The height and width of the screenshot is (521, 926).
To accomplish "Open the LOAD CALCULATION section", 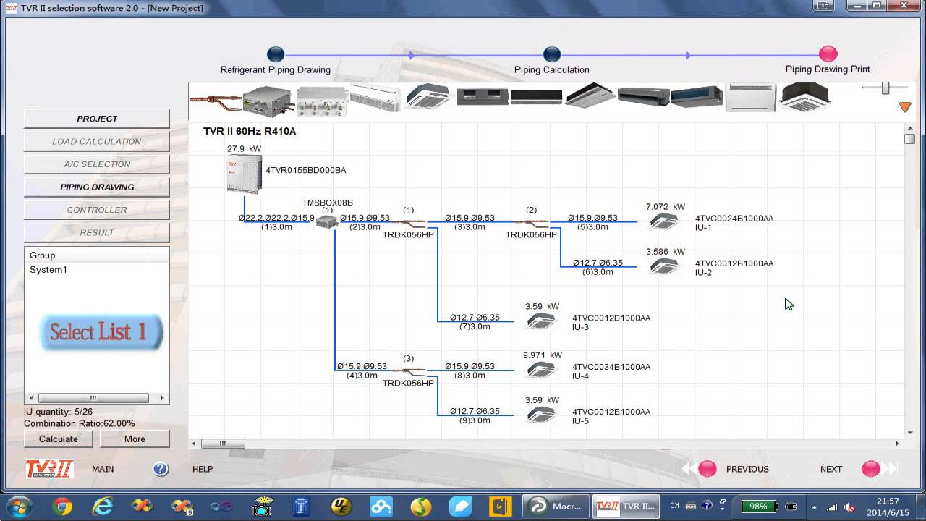I will tap(97, 141).
